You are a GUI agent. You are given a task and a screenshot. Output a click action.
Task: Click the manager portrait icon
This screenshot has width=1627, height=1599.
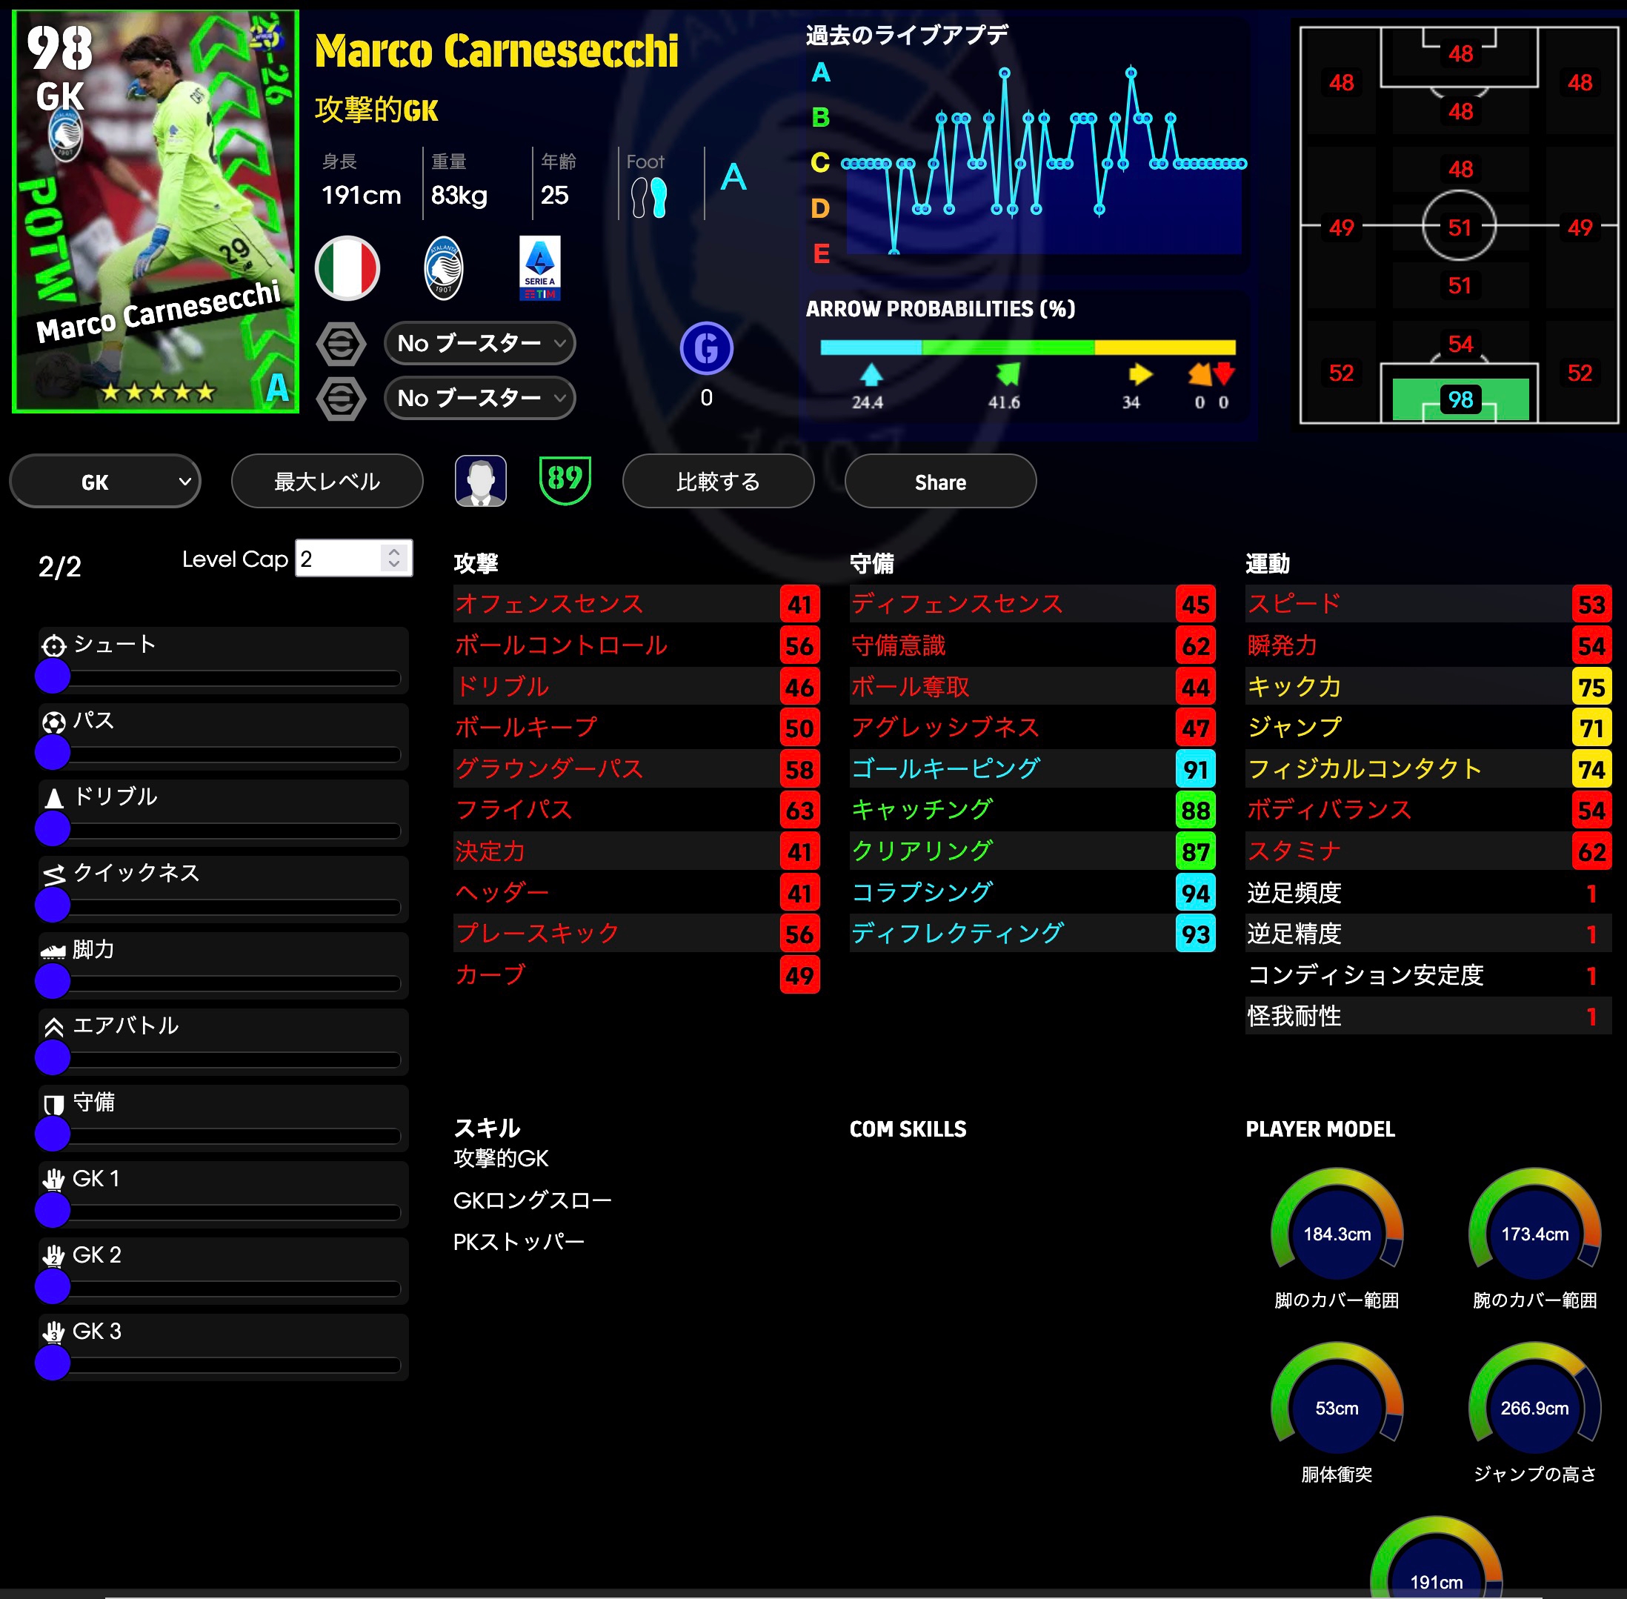click(x=480, y=481)
